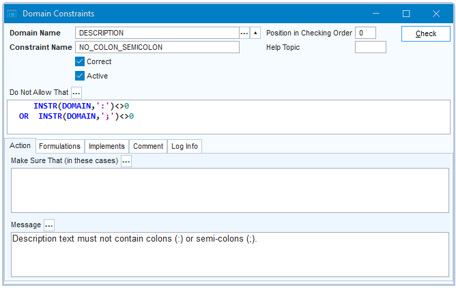Focus the Position in Checking Order field

pyautogui.click(x=365, y=33)
